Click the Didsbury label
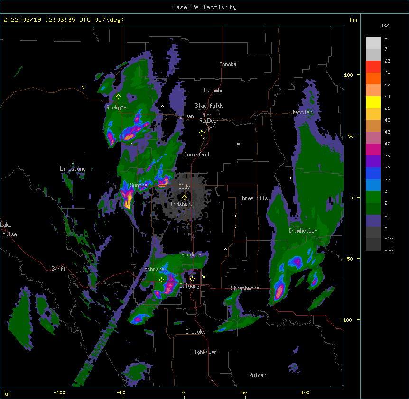 pyautogui.click(x=182, y=204)
